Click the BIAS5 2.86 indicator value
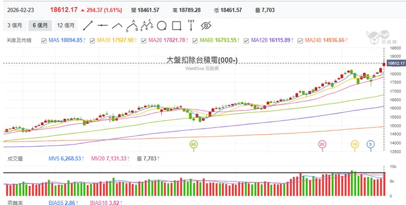 point(62,203)
